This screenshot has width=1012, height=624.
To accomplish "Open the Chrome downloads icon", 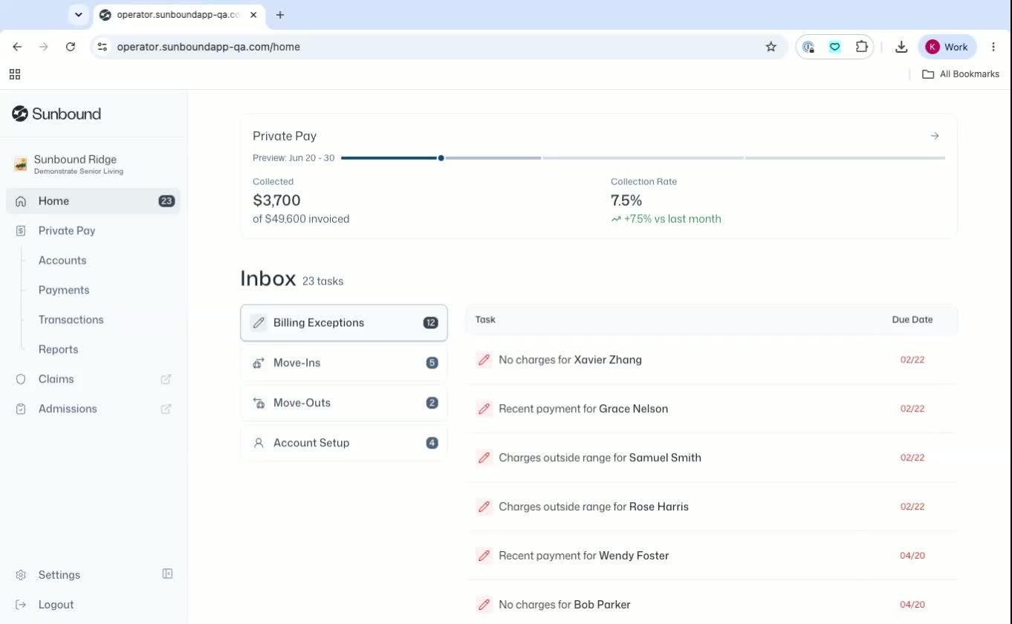I will [x=901, y=47].
